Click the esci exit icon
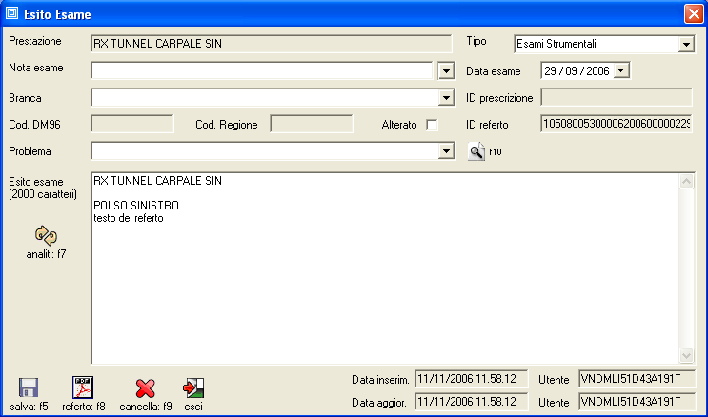The width and height of the screenshot is (708, 417). [193, 387]
